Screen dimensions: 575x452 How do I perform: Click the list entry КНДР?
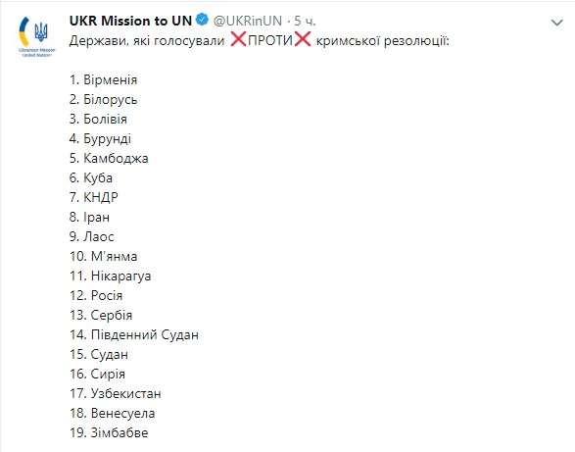pos(93,197)
